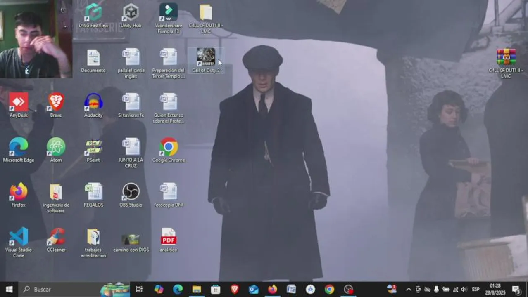Show hidden system tray icons
This screenshot has width=528, height=297.
tap(409, 289)
